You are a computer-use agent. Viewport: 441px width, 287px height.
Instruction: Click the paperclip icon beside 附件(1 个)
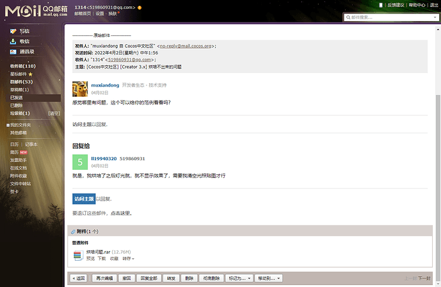[x=73, y=231]
